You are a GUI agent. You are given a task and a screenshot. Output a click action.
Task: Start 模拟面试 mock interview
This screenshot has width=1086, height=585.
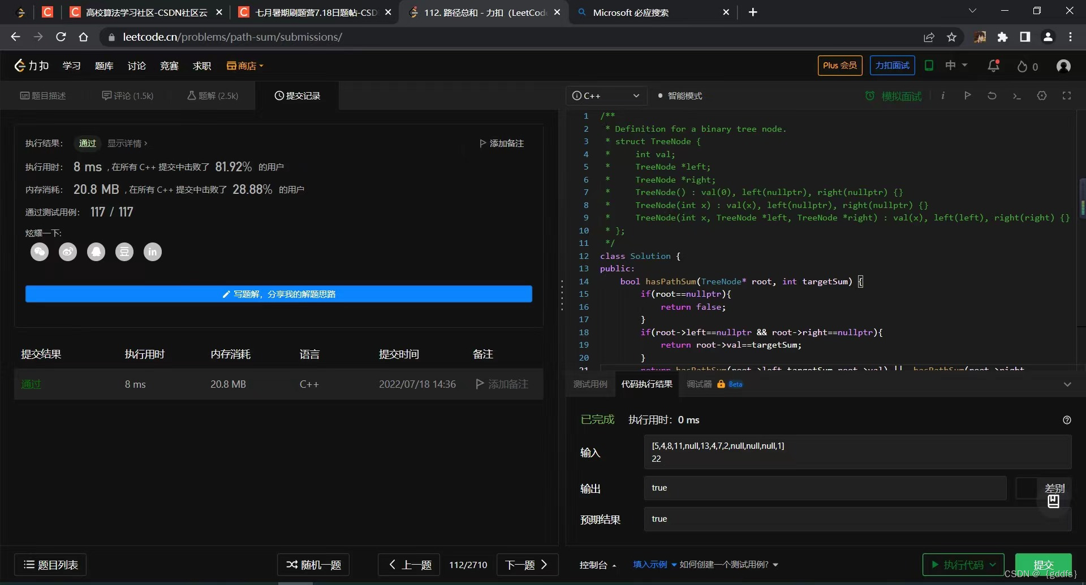click(x=894, y=96)
